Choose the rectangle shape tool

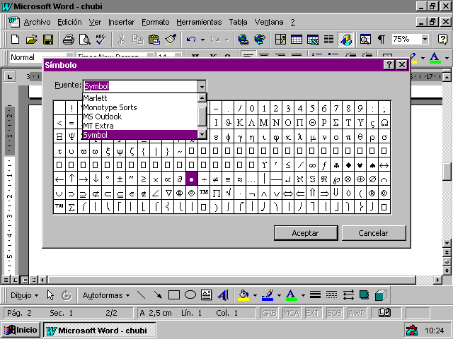174,295
